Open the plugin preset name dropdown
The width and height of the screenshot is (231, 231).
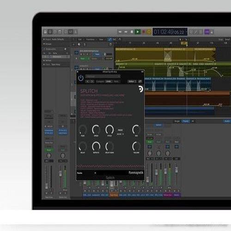point(103,76)
